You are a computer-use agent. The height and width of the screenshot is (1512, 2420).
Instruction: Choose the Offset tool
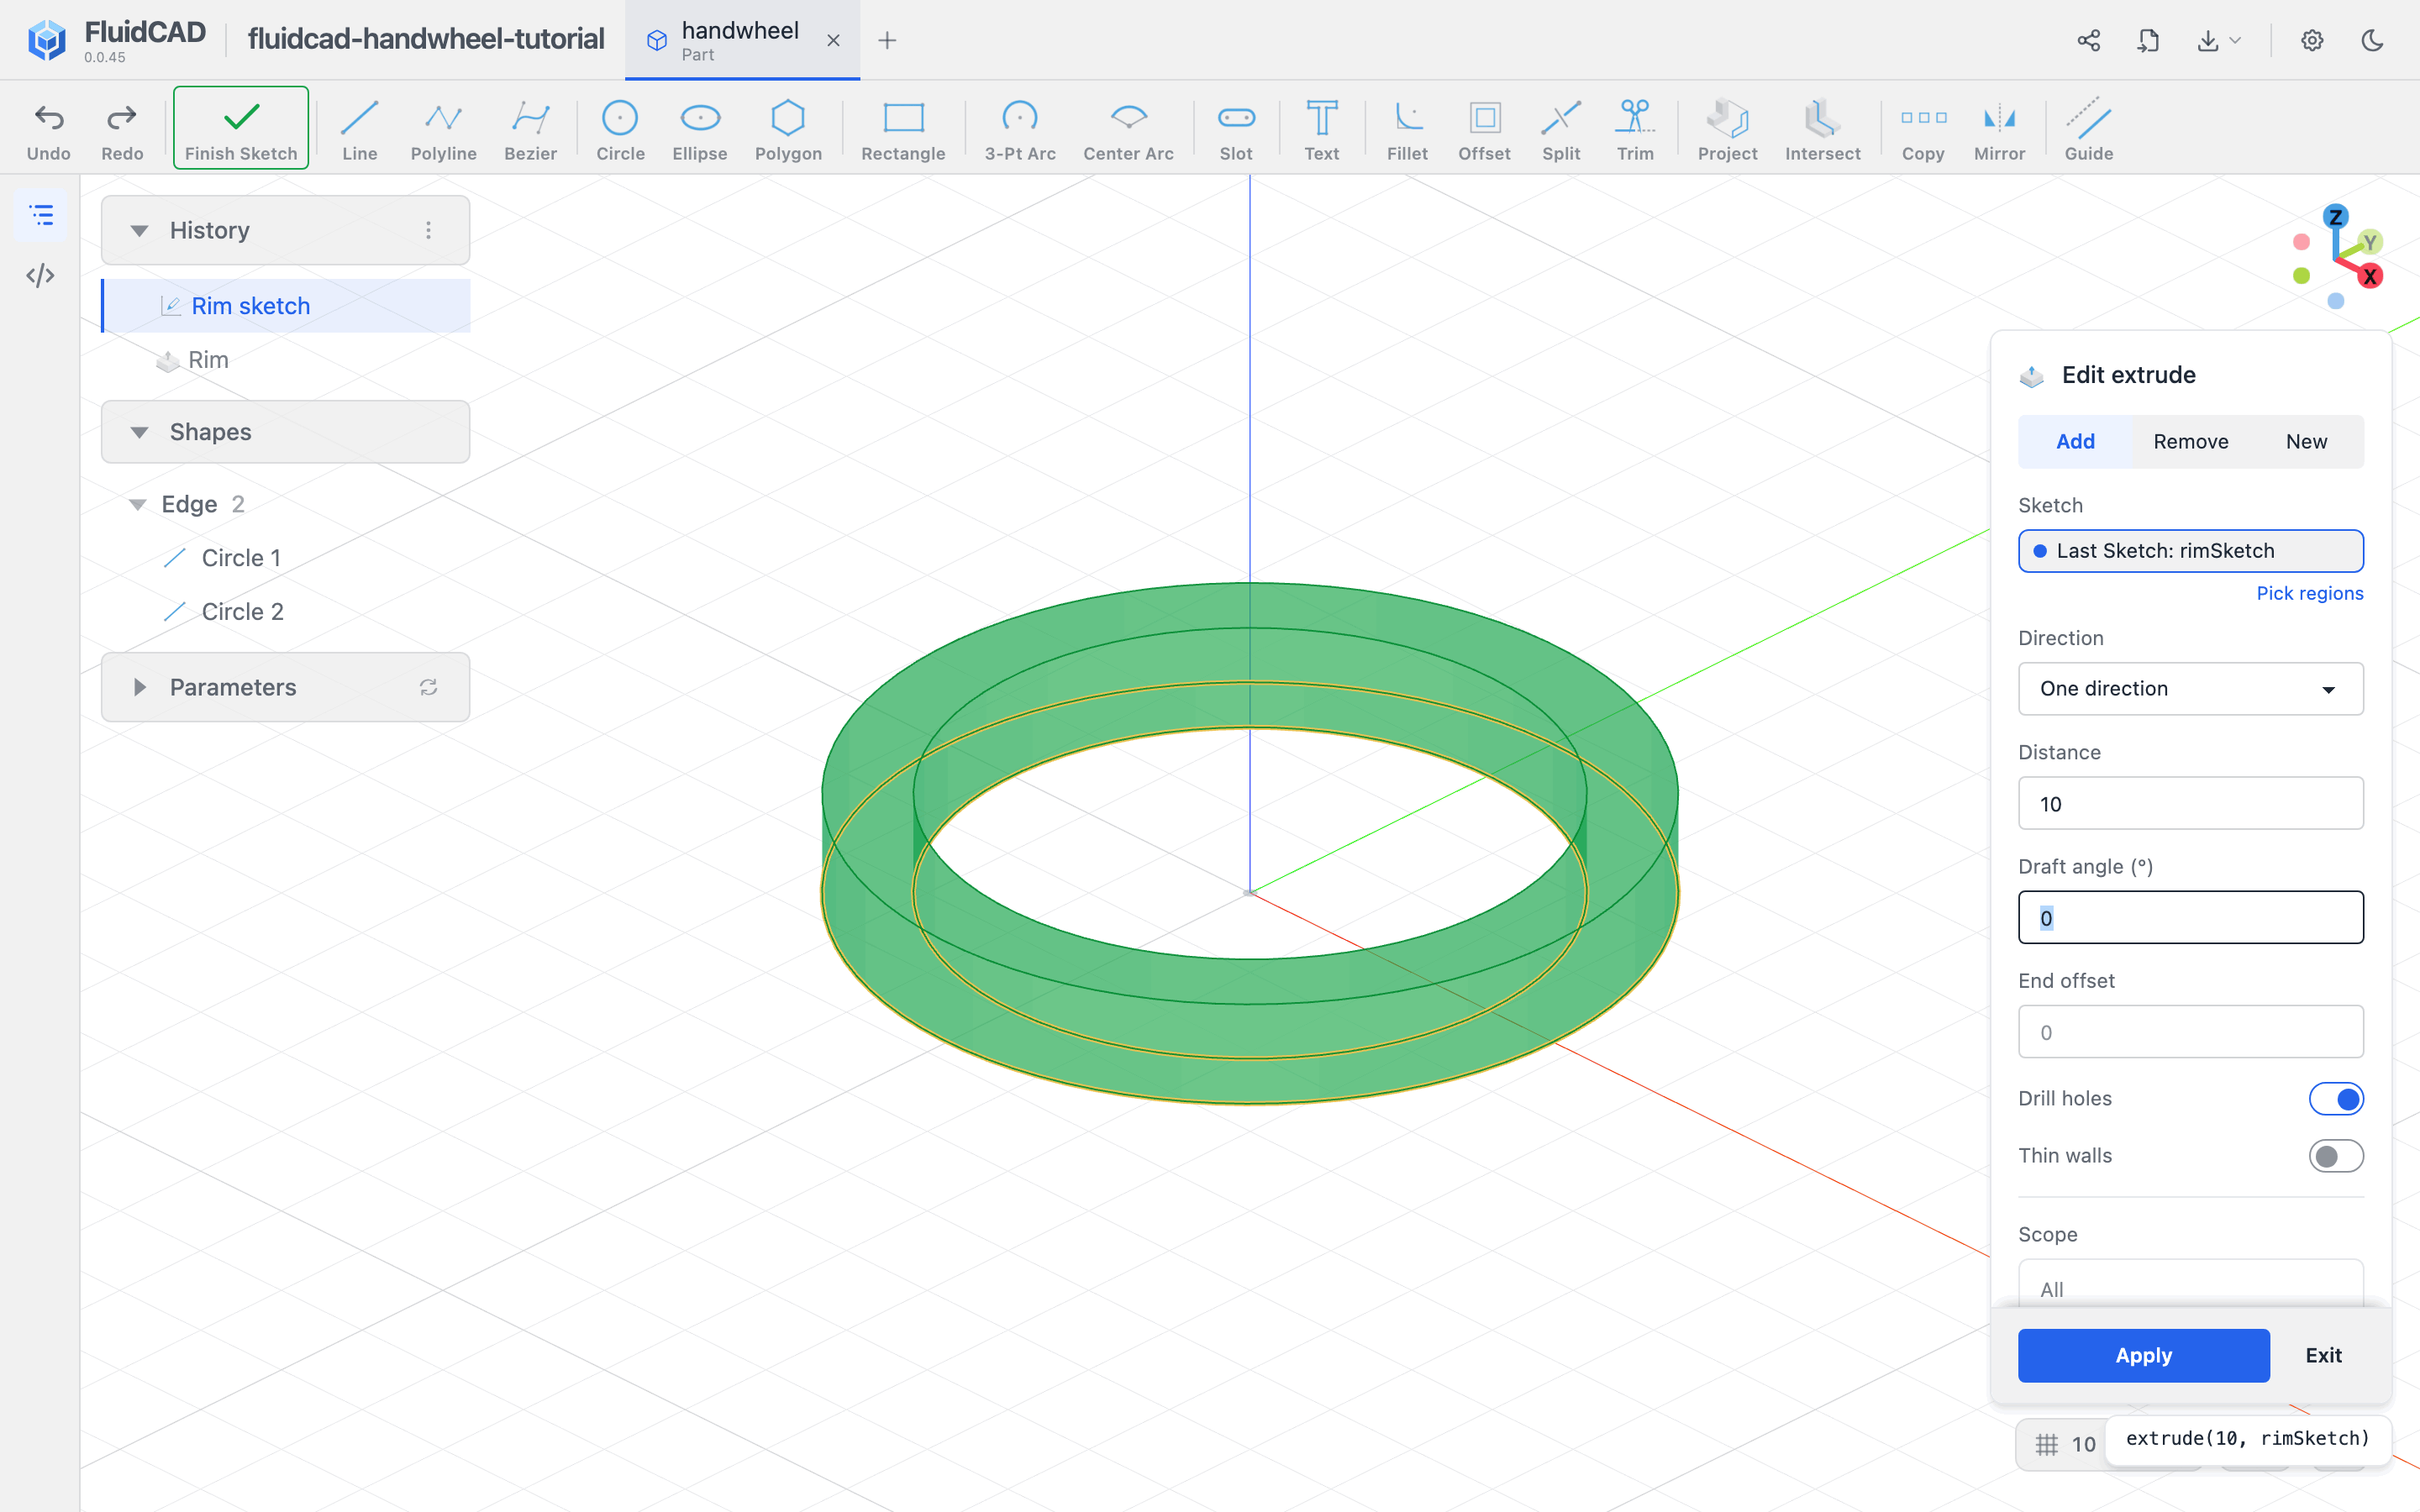1484,130
